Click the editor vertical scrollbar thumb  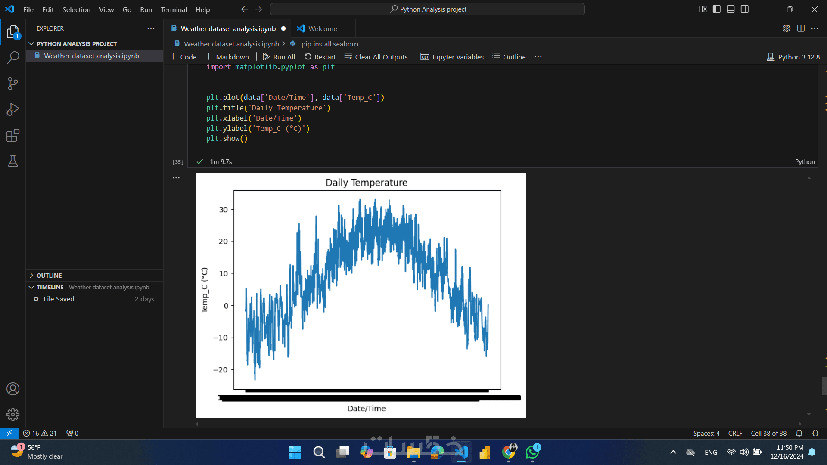(x=824, y=386)
